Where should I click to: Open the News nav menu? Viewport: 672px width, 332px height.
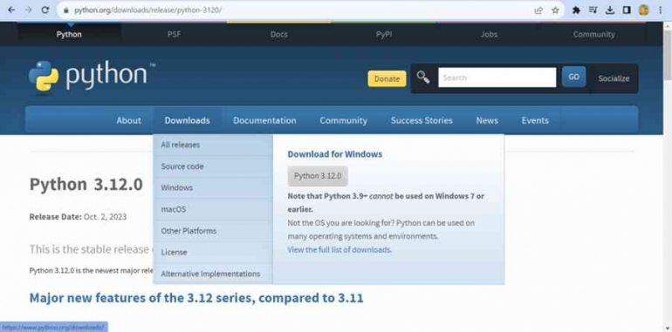click(x=487, y=120)
